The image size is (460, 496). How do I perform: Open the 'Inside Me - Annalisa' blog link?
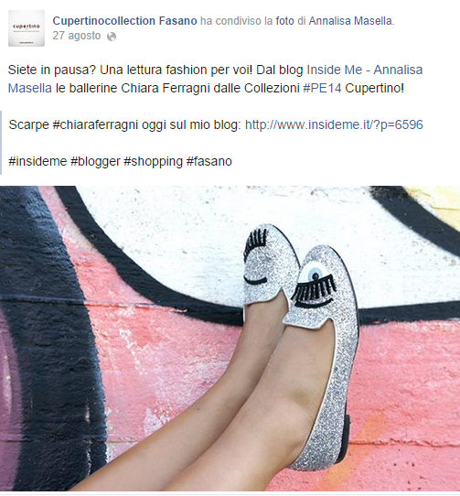pyautogui.click(x=365, y=70)
